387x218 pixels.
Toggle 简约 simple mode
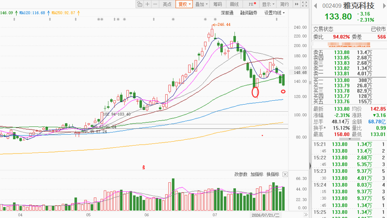click(x=284, y=4)
